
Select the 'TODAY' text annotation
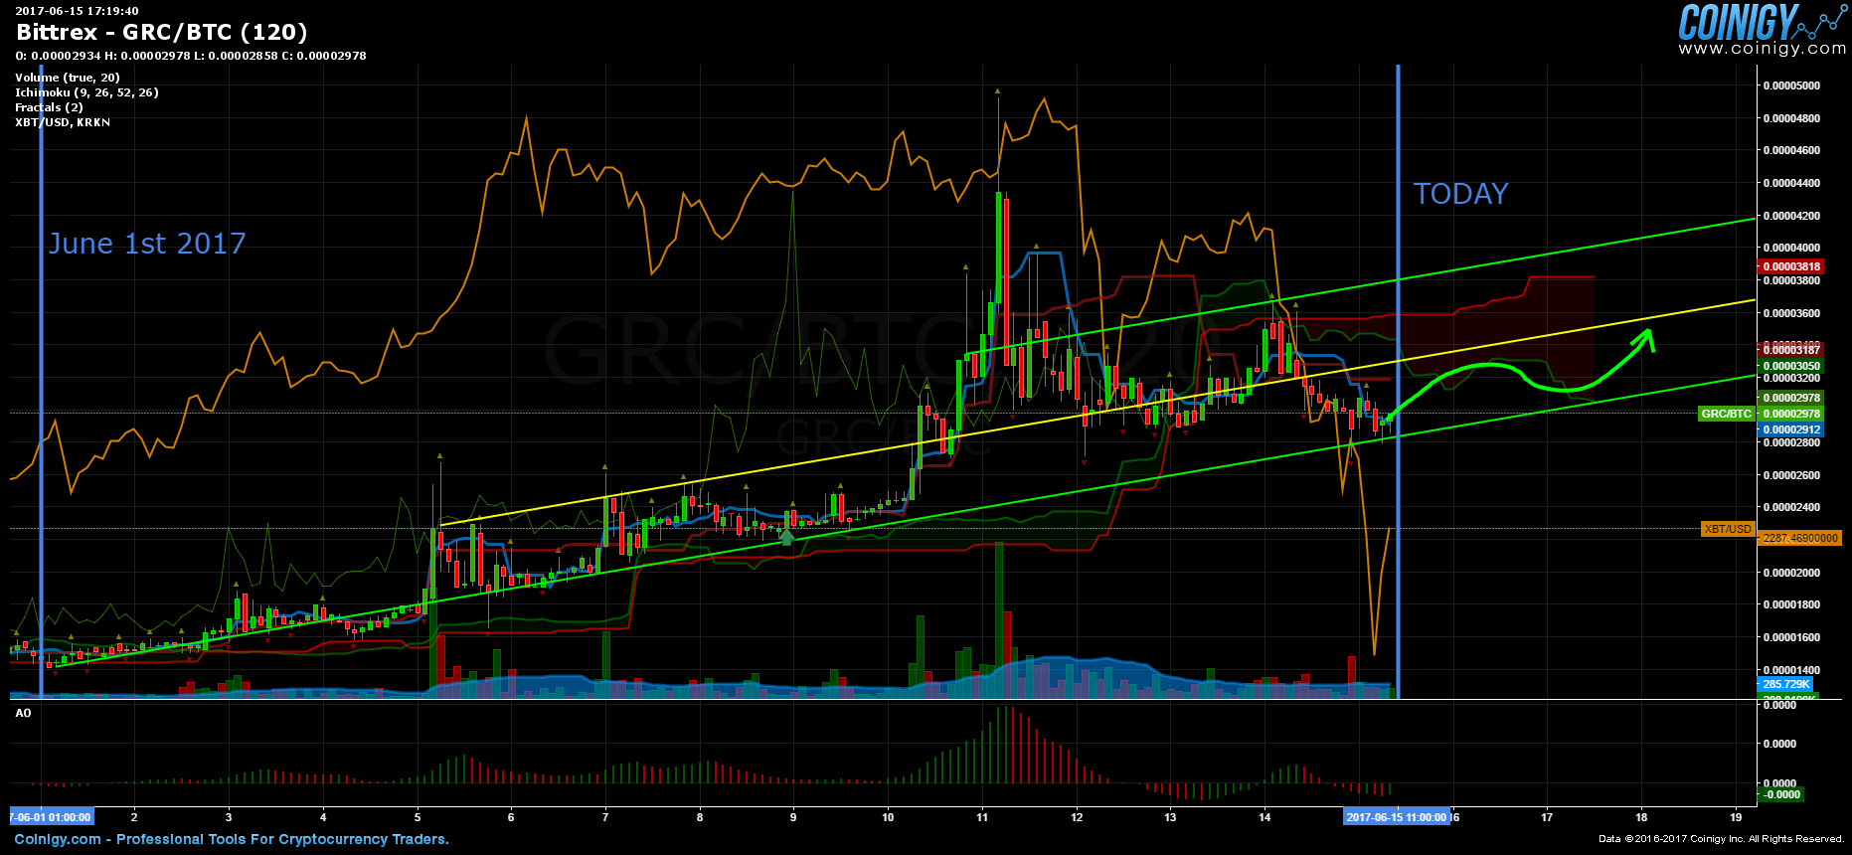pyautogui.click(x=1460, y=194)
